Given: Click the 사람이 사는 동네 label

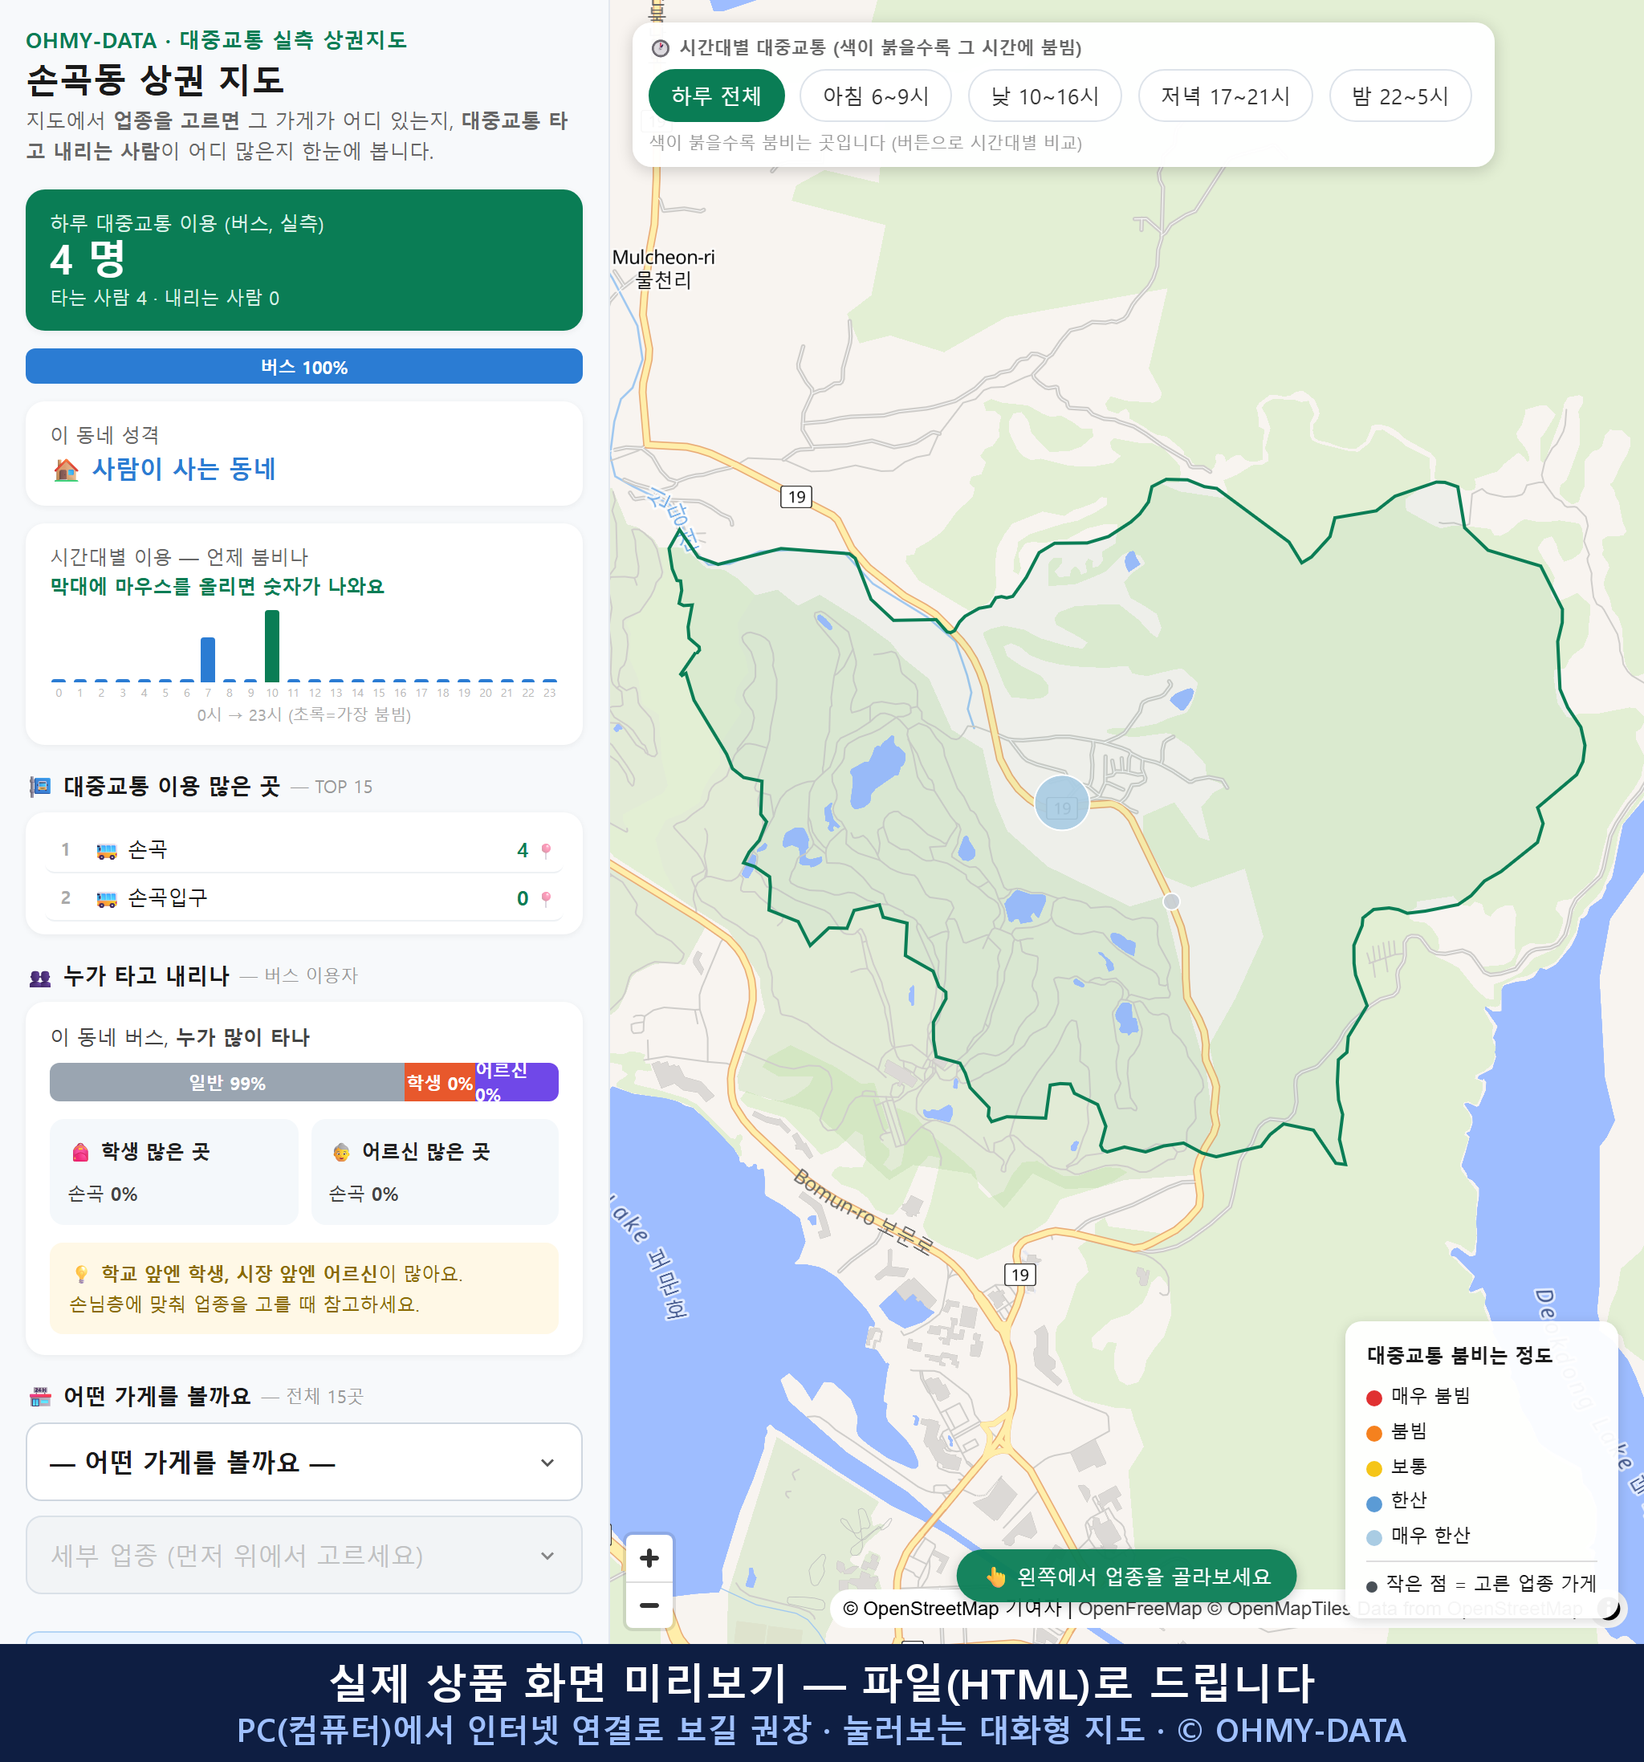Looking at the screenshot, I should click(184, 469).
